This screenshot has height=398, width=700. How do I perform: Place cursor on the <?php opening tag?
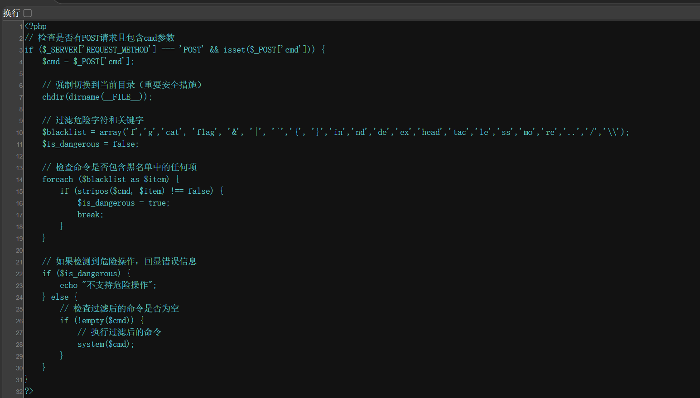coord(36,26)
